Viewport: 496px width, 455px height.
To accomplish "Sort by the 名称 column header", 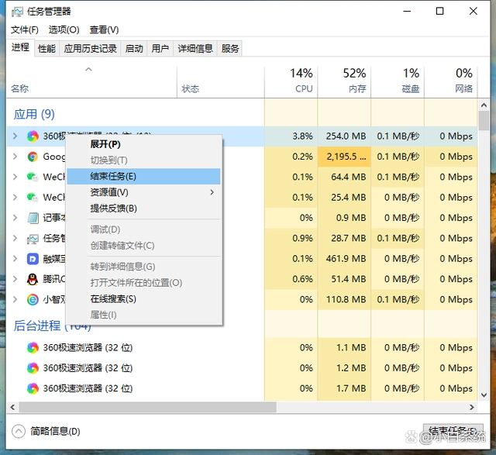I will 91,81.
